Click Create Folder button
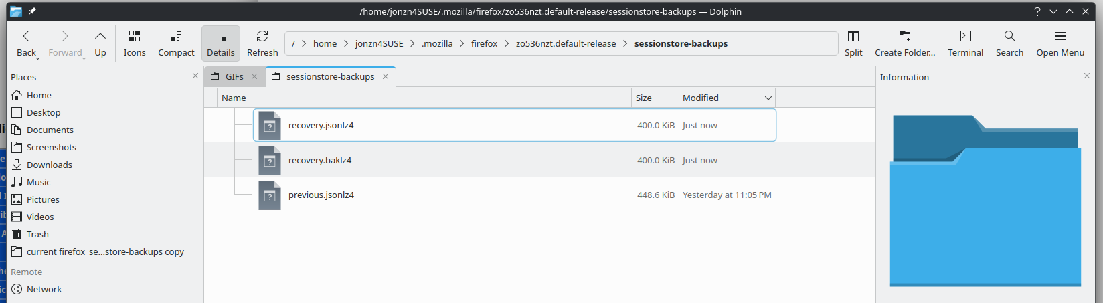The width and height of the screenshot is (1103, 303). (905, 43)
